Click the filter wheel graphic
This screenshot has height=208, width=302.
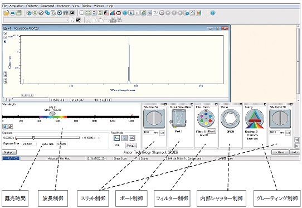click(206, 118)
